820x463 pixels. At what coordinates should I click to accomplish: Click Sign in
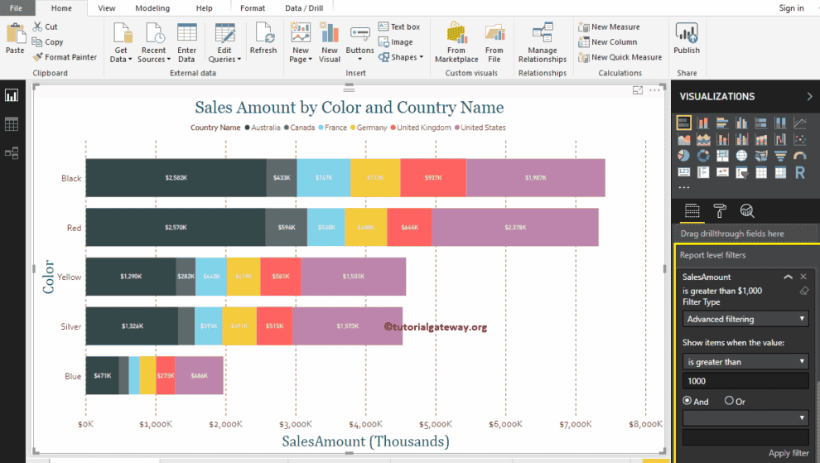point(791,7)
